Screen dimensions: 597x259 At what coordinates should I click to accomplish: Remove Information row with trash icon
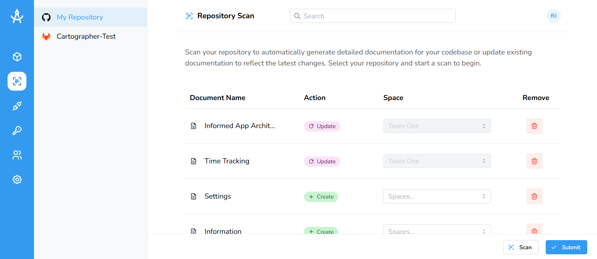tap(534, 229)
